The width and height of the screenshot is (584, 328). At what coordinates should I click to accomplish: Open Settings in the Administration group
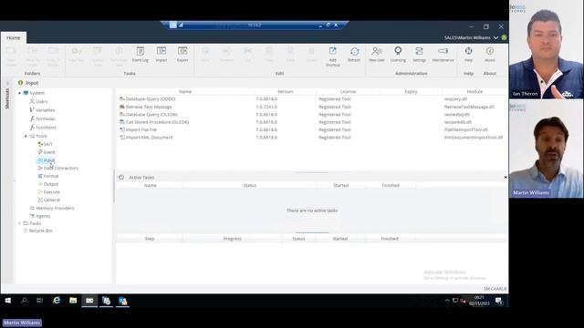click(x=419, y=55)
